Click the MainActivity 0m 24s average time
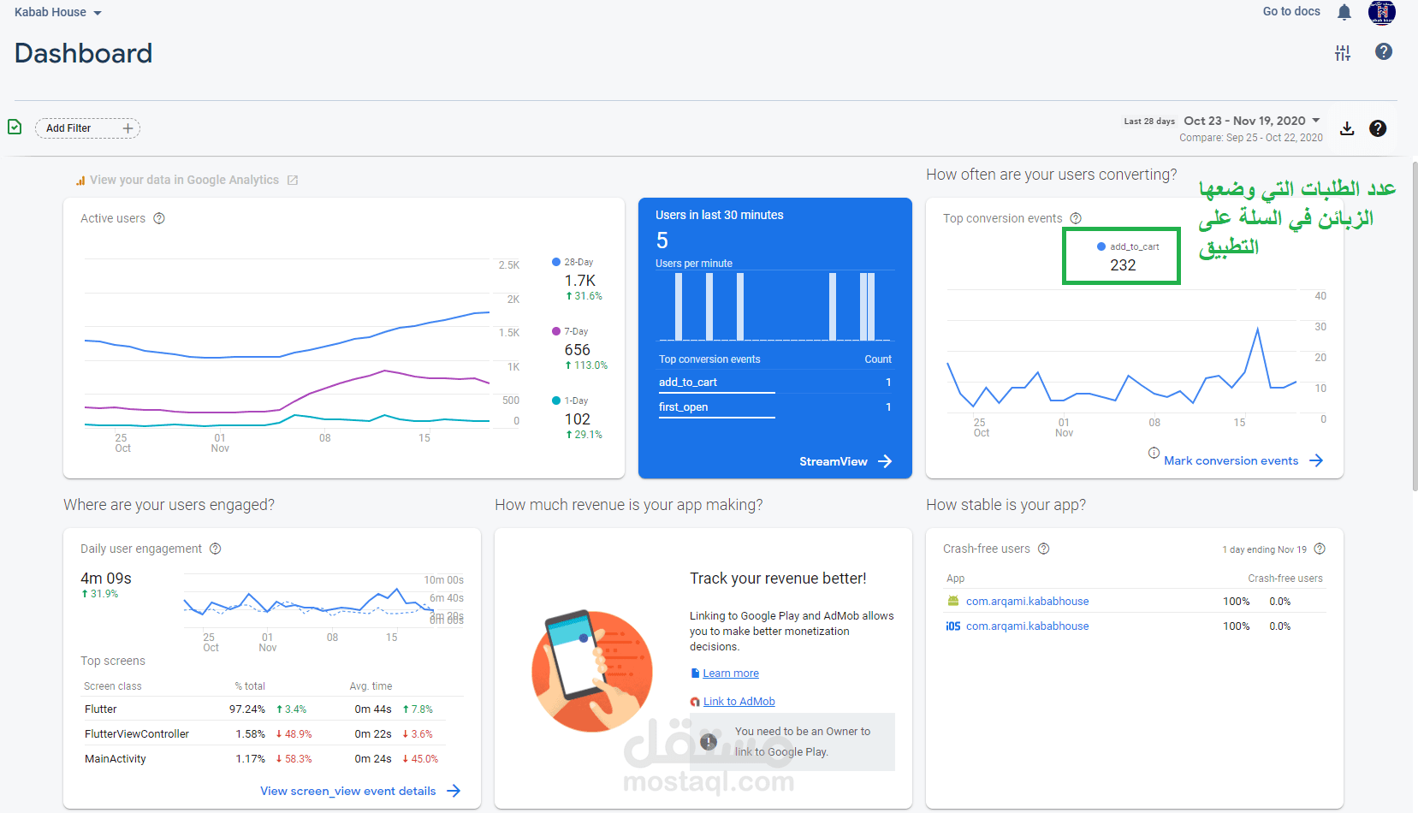 click(373, 759)
